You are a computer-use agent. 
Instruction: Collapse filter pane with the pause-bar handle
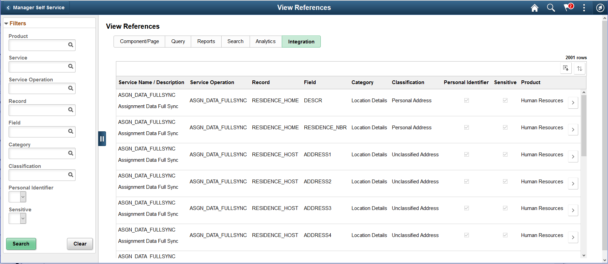[102, 139]
